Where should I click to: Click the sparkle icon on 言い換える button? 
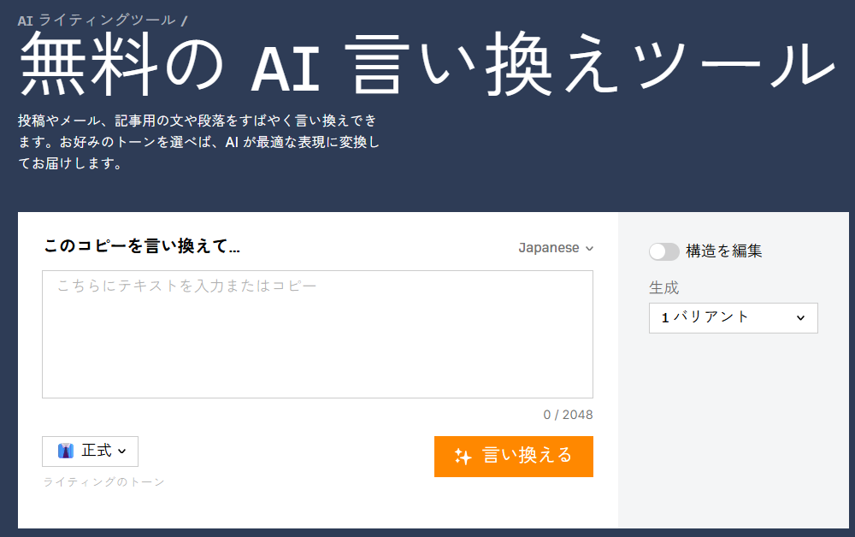[463, 457]
